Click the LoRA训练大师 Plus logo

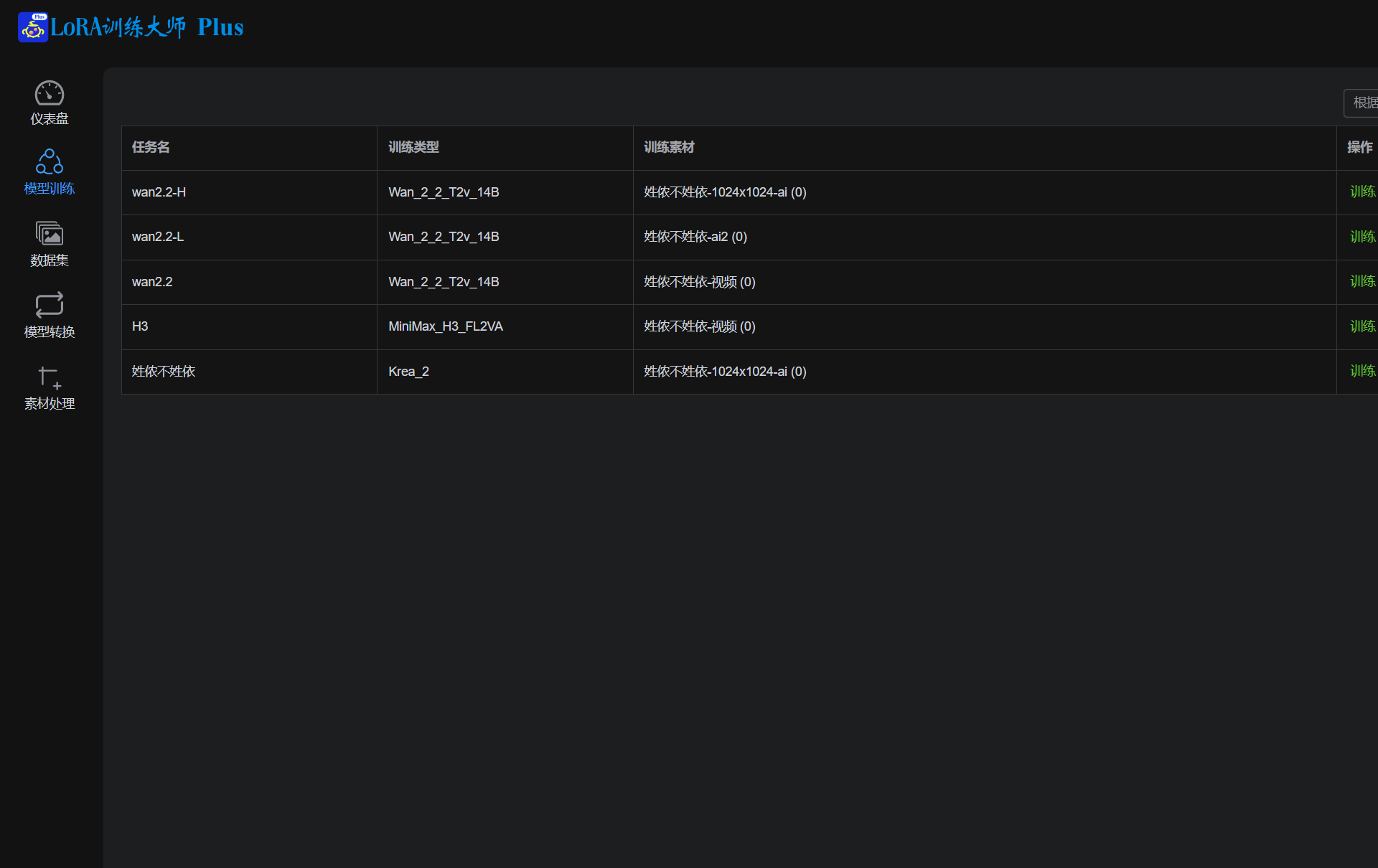pyautogui.click(x=131, y=27)
